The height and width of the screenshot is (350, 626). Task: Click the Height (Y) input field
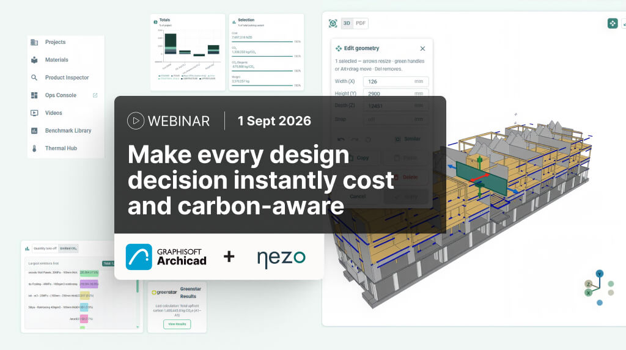coord(396,94)
